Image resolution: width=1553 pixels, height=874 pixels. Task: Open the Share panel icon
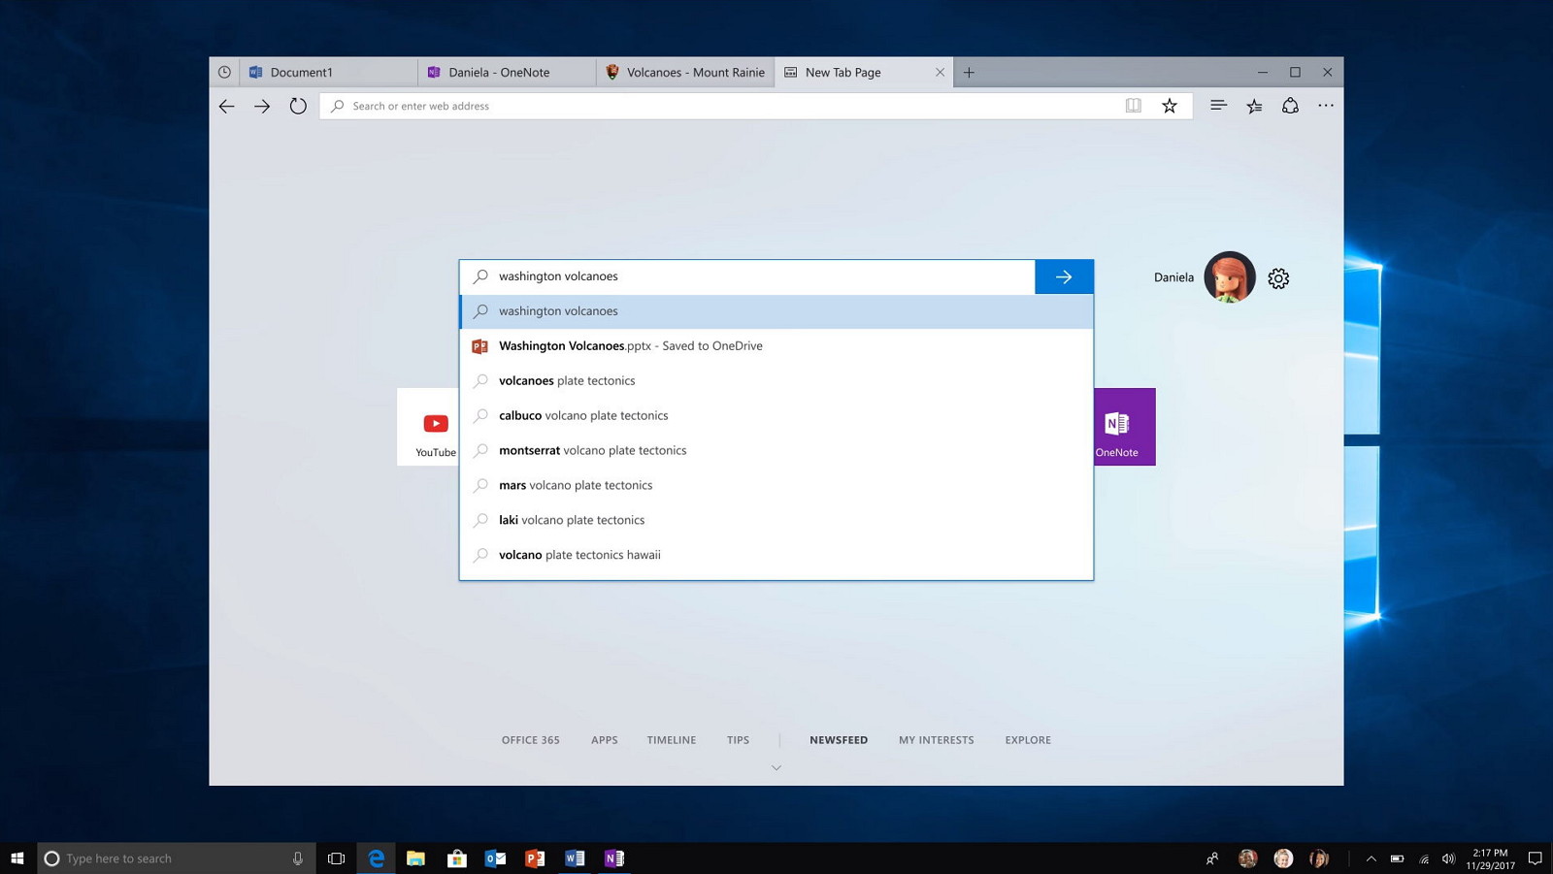1290,106
